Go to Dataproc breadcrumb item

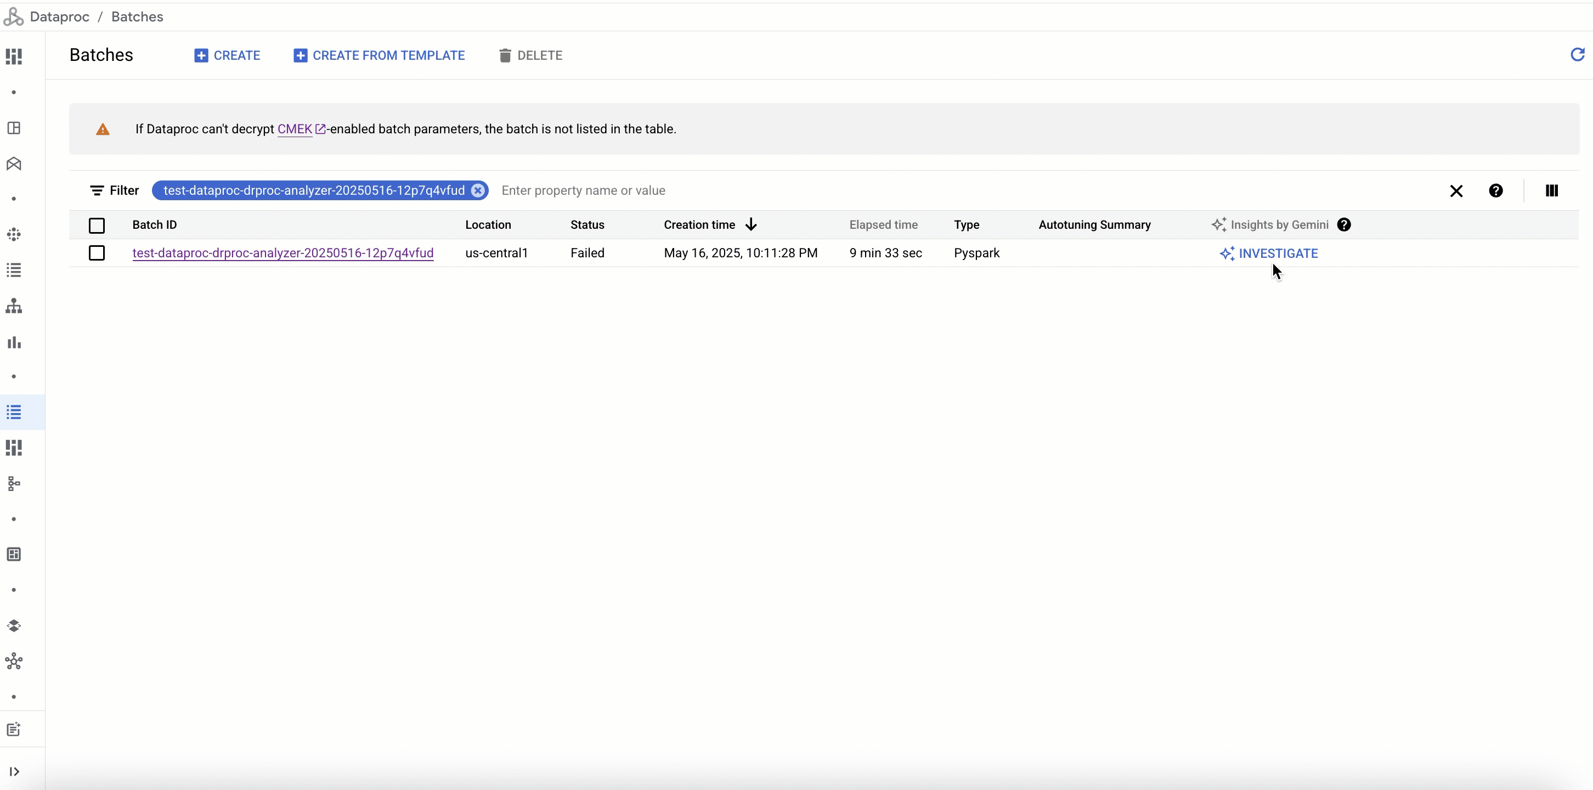pyautogui.click(x=59, y=16)
